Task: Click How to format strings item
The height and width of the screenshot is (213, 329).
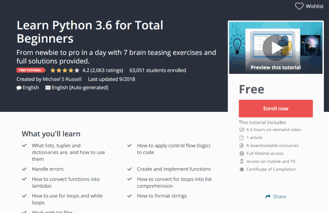Action: (x=162, y=196)
